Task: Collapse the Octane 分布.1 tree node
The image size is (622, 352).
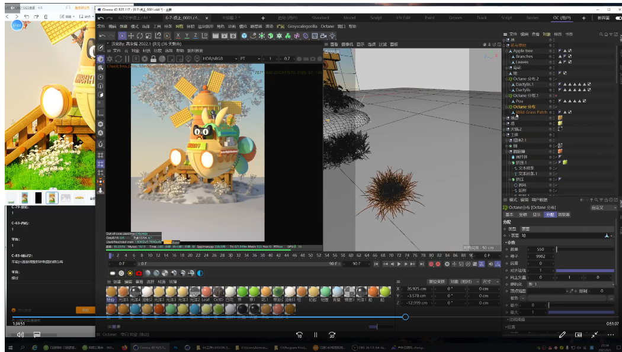Action: [x=506, y=95]
